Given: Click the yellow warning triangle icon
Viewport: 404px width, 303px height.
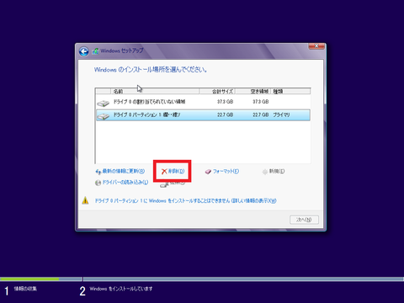Looking at the screenshot, I should (85, 200).
